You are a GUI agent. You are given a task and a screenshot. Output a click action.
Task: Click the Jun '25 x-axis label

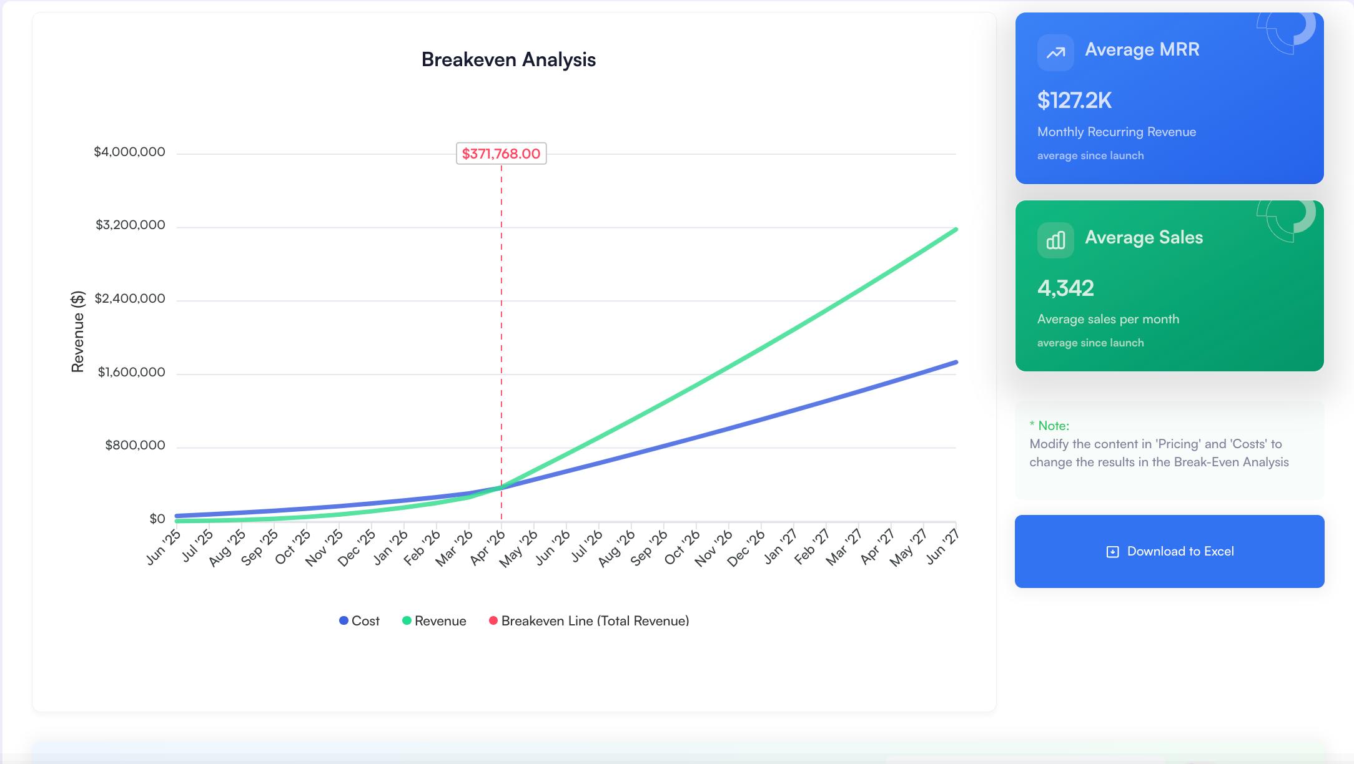tap(163, 547)
